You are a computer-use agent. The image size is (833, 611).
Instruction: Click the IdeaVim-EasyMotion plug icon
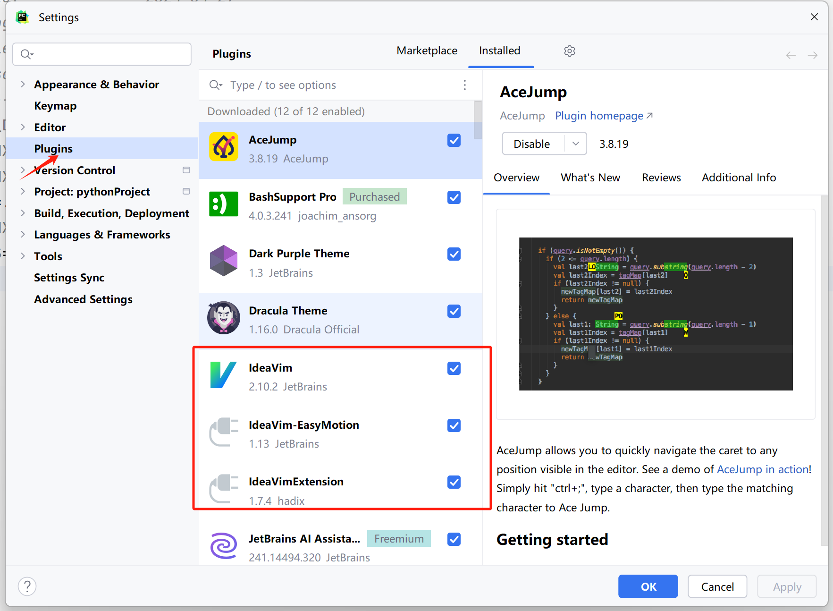point(224,432)
